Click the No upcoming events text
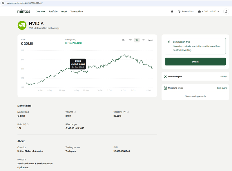232x171 pixels. (195, 96)
